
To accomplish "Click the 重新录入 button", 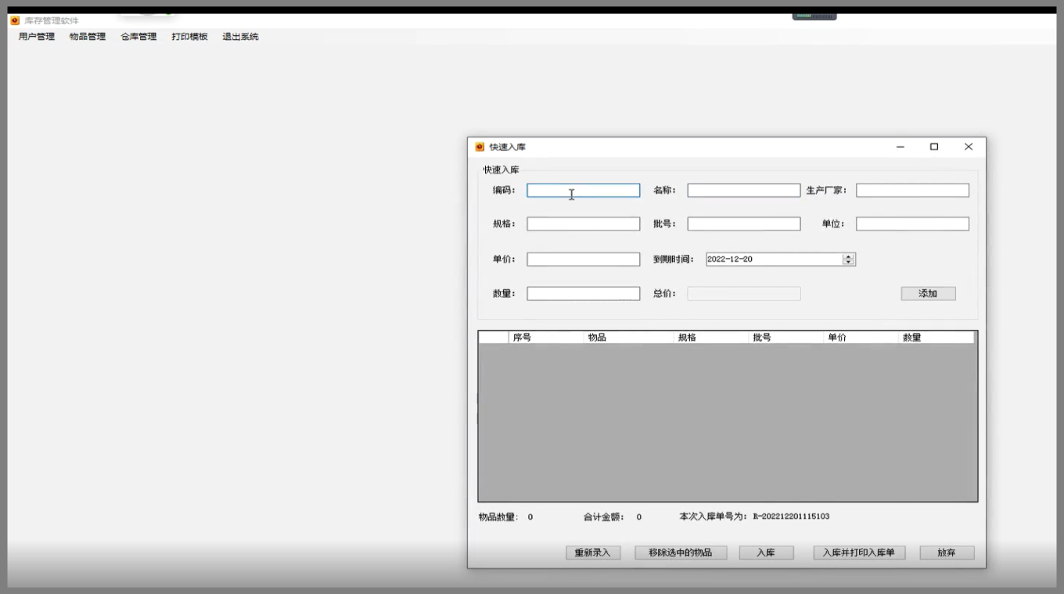I will pyautogui.click(x=592, y=553).
